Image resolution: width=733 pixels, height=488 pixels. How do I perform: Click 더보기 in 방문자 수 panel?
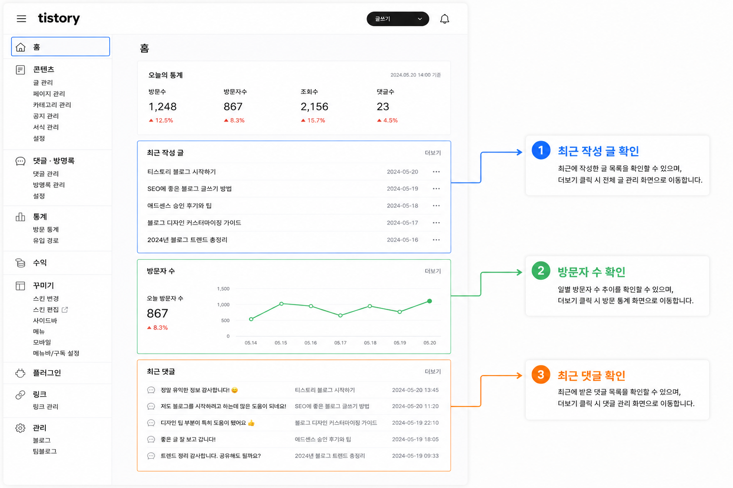pos(433,271)
